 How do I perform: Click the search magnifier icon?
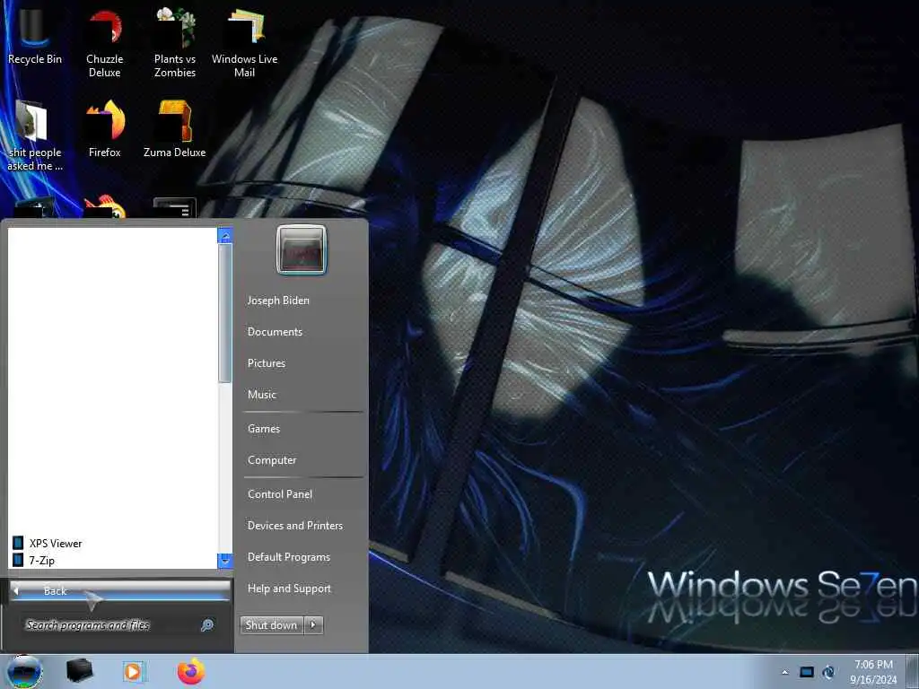[x=207, y=625]
